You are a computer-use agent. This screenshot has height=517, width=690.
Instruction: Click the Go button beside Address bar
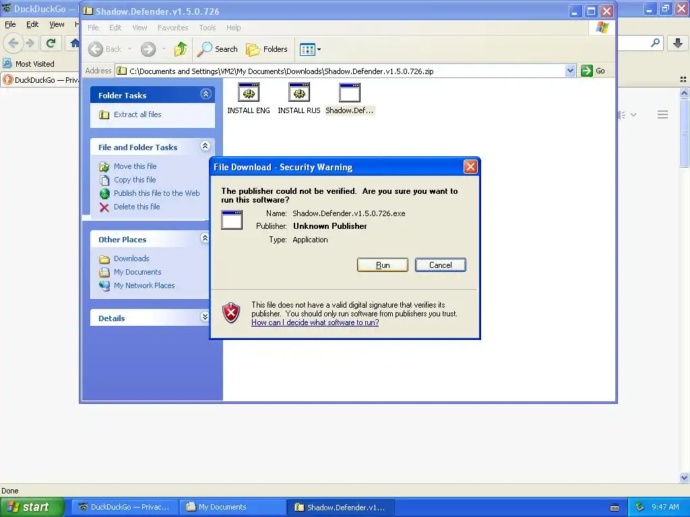click(x=593, y=71)
